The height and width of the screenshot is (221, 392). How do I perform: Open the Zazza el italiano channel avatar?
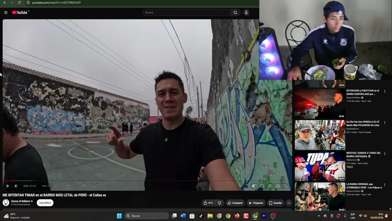[6, 203]
